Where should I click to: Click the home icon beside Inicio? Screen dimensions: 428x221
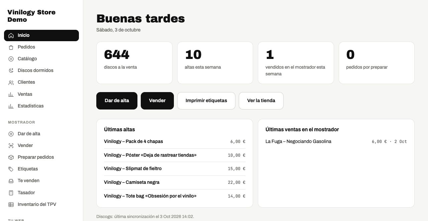pyautogui.click(x=11, y=35)
